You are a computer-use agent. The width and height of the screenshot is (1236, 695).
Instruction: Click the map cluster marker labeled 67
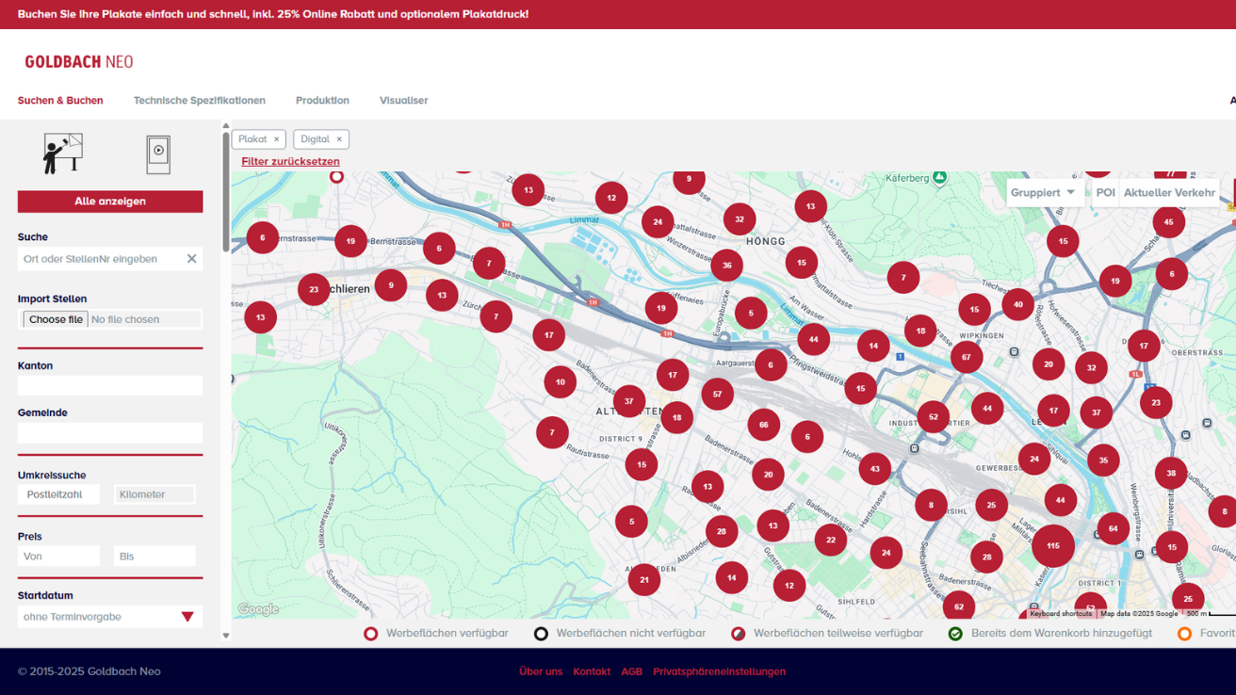tap(966, 358)
